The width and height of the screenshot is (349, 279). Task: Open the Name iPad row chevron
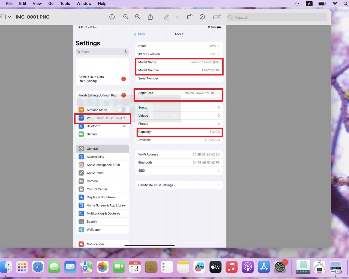pyautogui.click(x=219, y=46)
